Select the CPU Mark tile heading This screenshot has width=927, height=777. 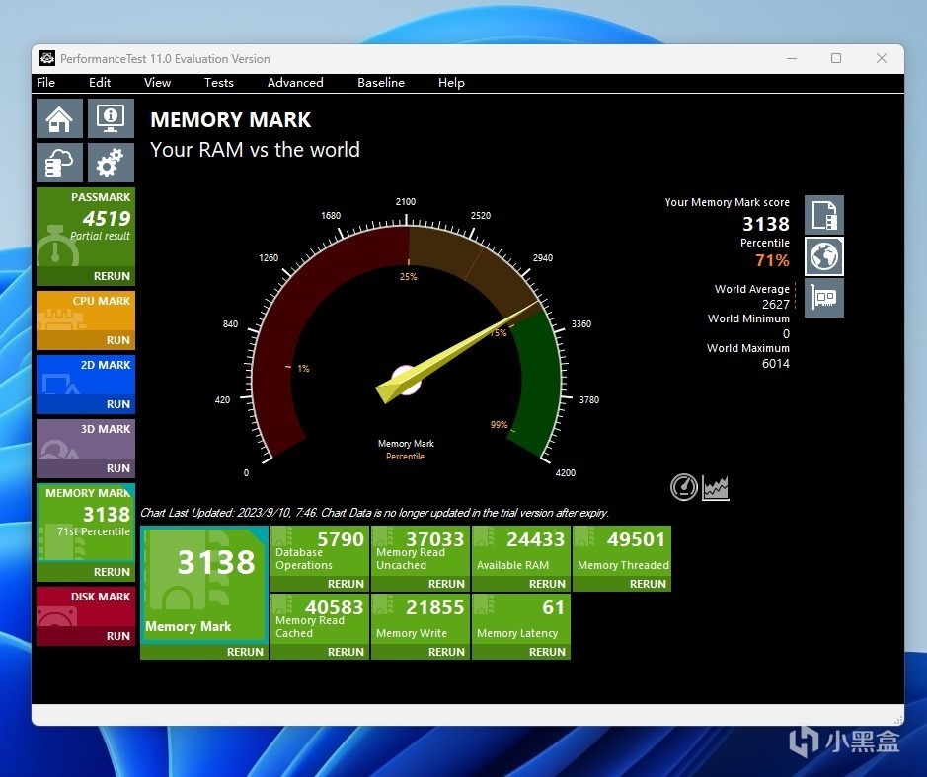[101, 301]
